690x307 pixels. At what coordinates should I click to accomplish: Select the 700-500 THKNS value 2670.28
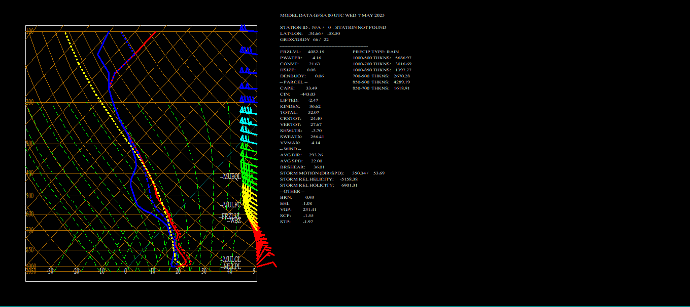click(402, 76)
